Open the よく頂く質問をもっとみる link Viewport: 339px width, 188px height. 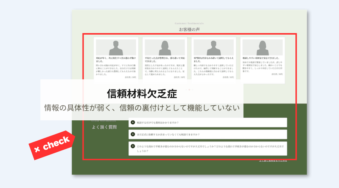point(273,161)
